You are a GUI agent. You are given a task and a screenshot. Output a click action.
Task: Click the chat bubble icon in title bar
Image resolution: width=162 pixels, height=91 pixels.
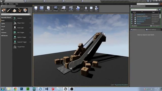click(x=148, y=1)
